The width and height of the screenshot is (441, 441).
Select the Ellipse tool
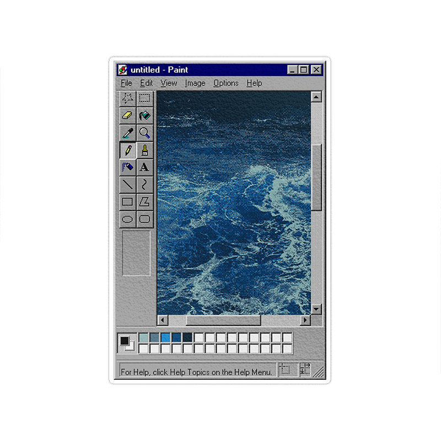(128, 219)
